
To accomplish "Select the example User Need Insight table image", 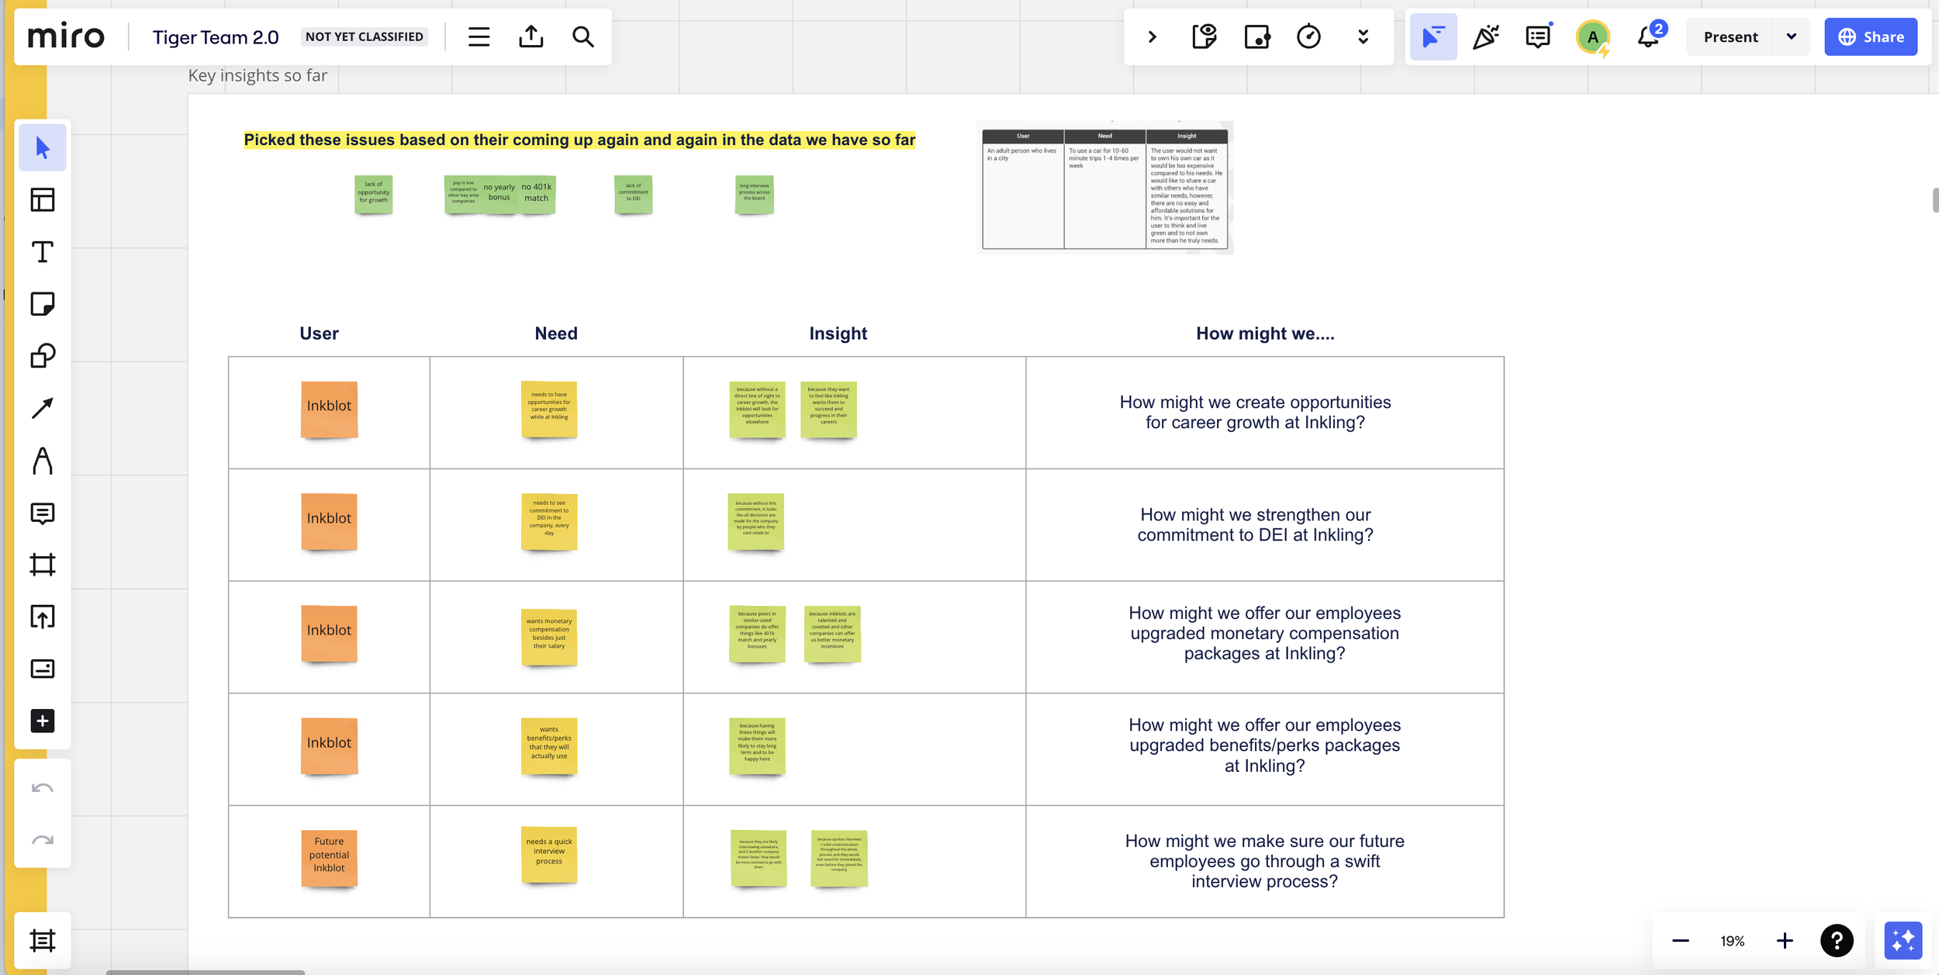I will tap(1104, 188).
